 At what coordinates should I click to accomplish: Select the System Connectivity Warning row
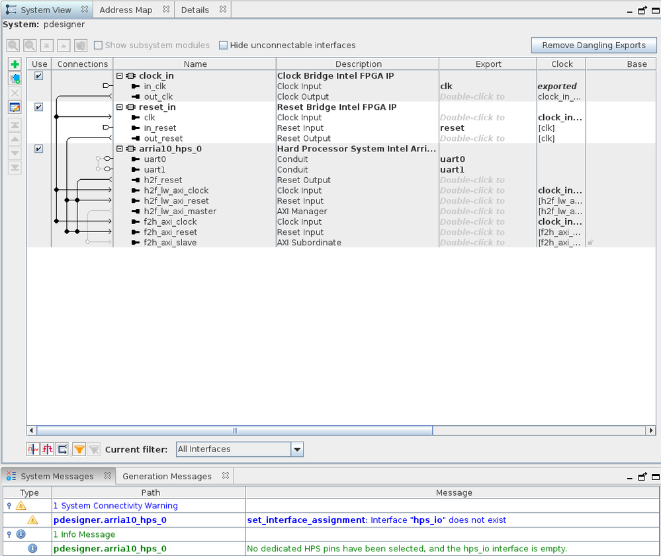(x=115, y=506)
